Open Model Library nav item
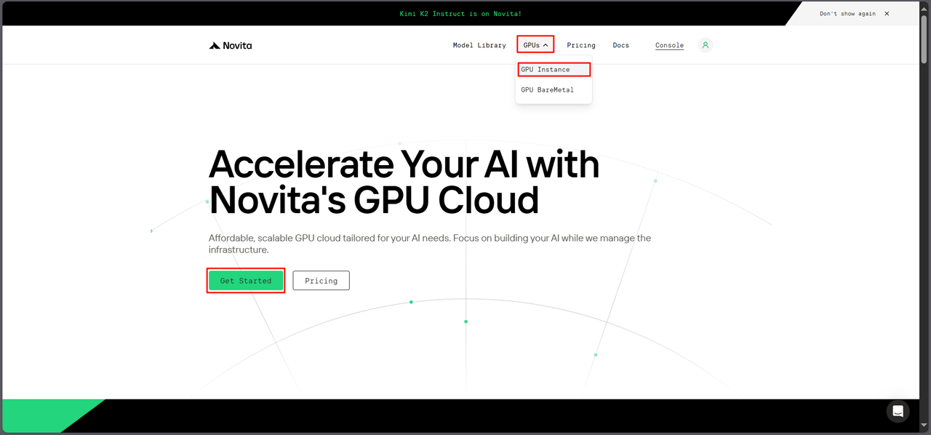The height and width of the screenshot is (435, 931). (x=479, y=45)
